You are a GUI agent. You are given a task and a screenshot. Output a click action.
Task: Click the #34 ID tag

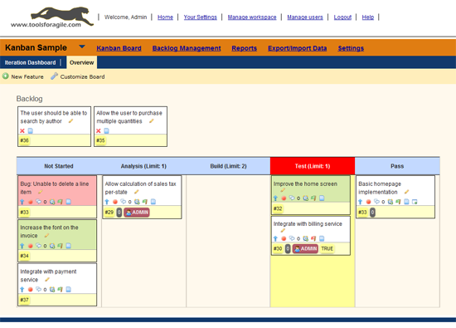click(x=24, y=256)
